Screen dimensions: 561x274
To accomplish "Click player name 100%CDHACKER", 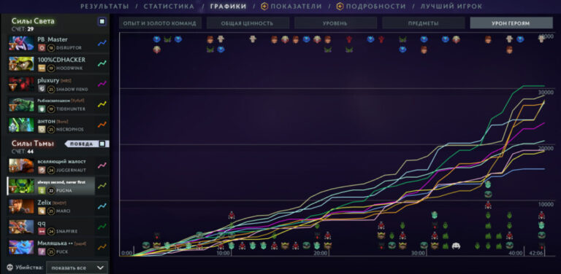I will [x=61, y=60].
